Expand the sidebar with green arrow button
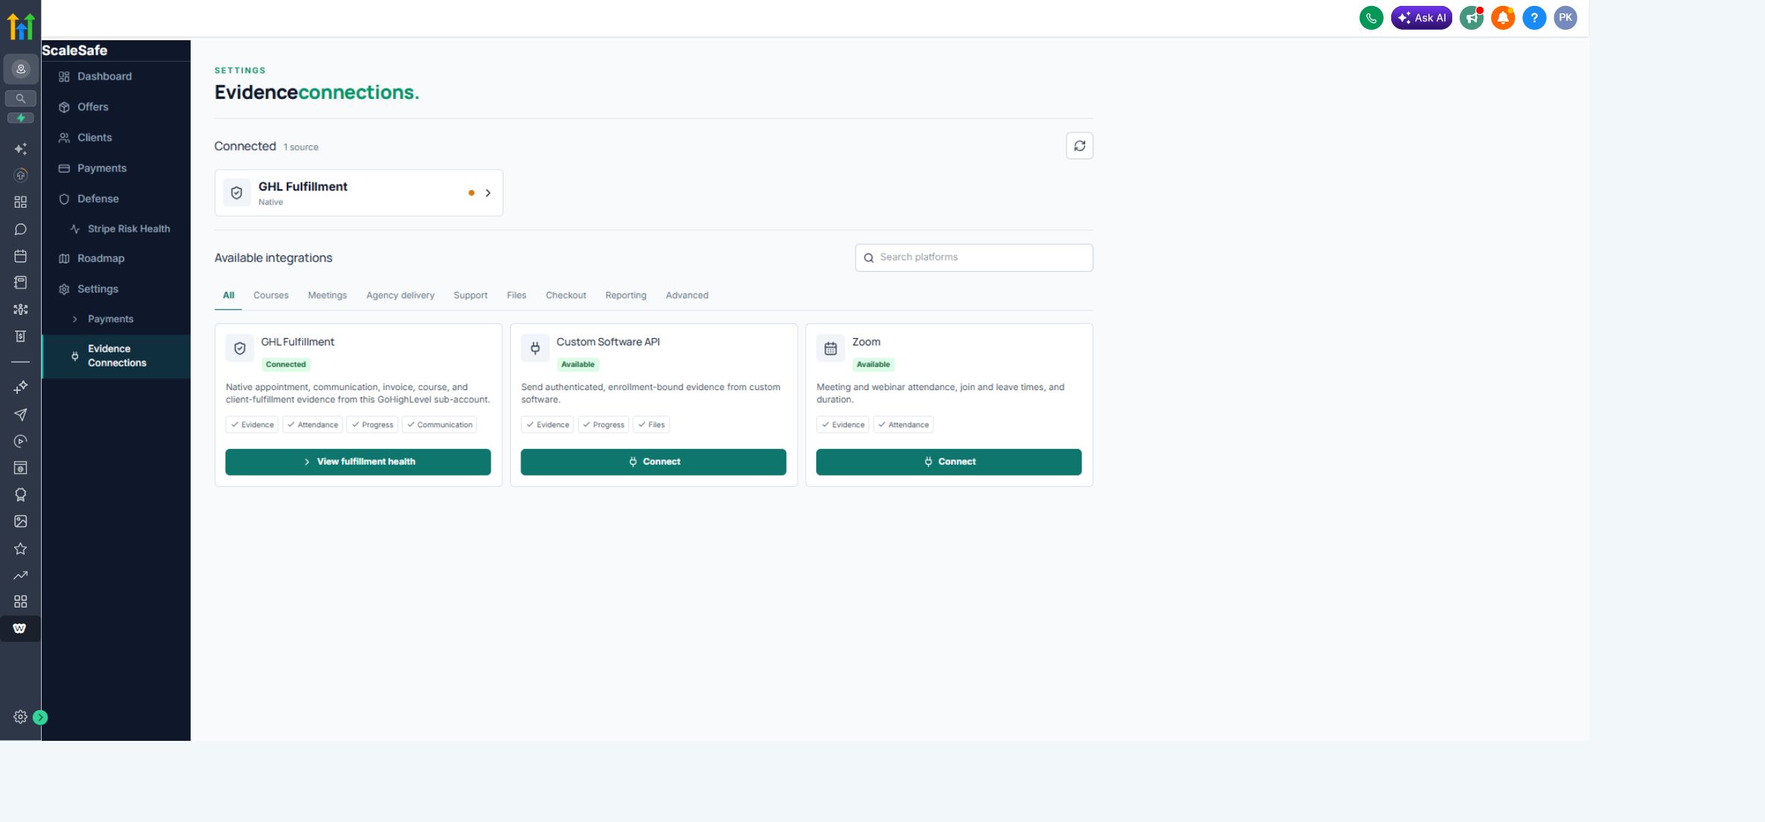The height and width of the screenshot is (822, 1765). (x=40, y=718)
